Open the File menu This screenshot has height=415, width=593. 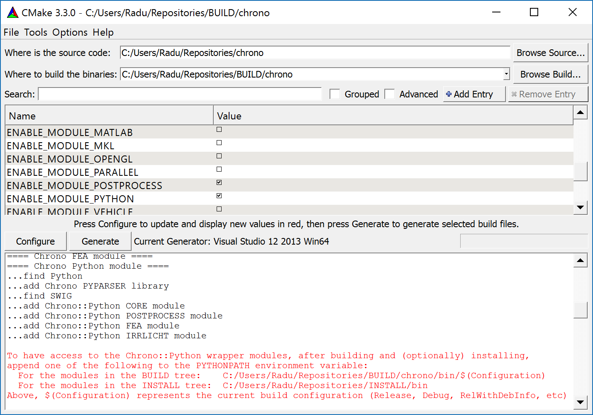[x=11, y=32]
